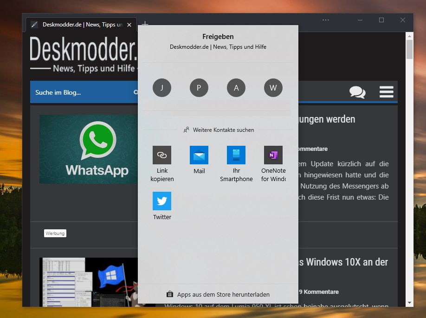Focus the Suche im Blog search field
Screen dimensions: 426x318
[x=84, y=92]
